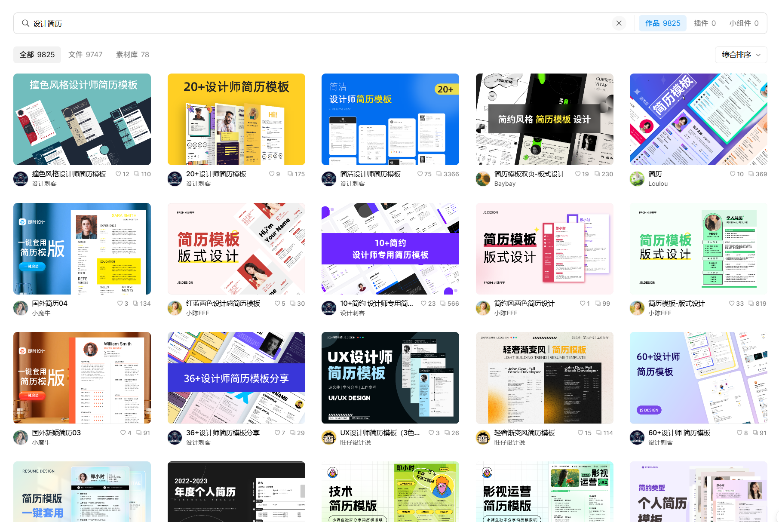The image size is (779, 522).
Task: Switch to the 作品 9825 tab
Action: 662,23
